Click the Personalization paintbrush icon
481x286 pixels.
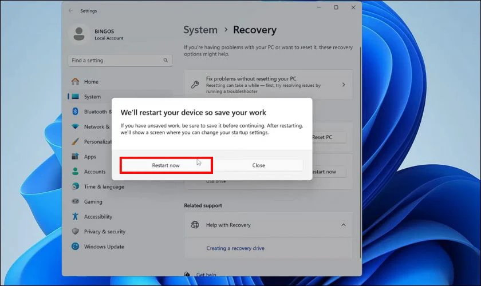pos(75,141)
